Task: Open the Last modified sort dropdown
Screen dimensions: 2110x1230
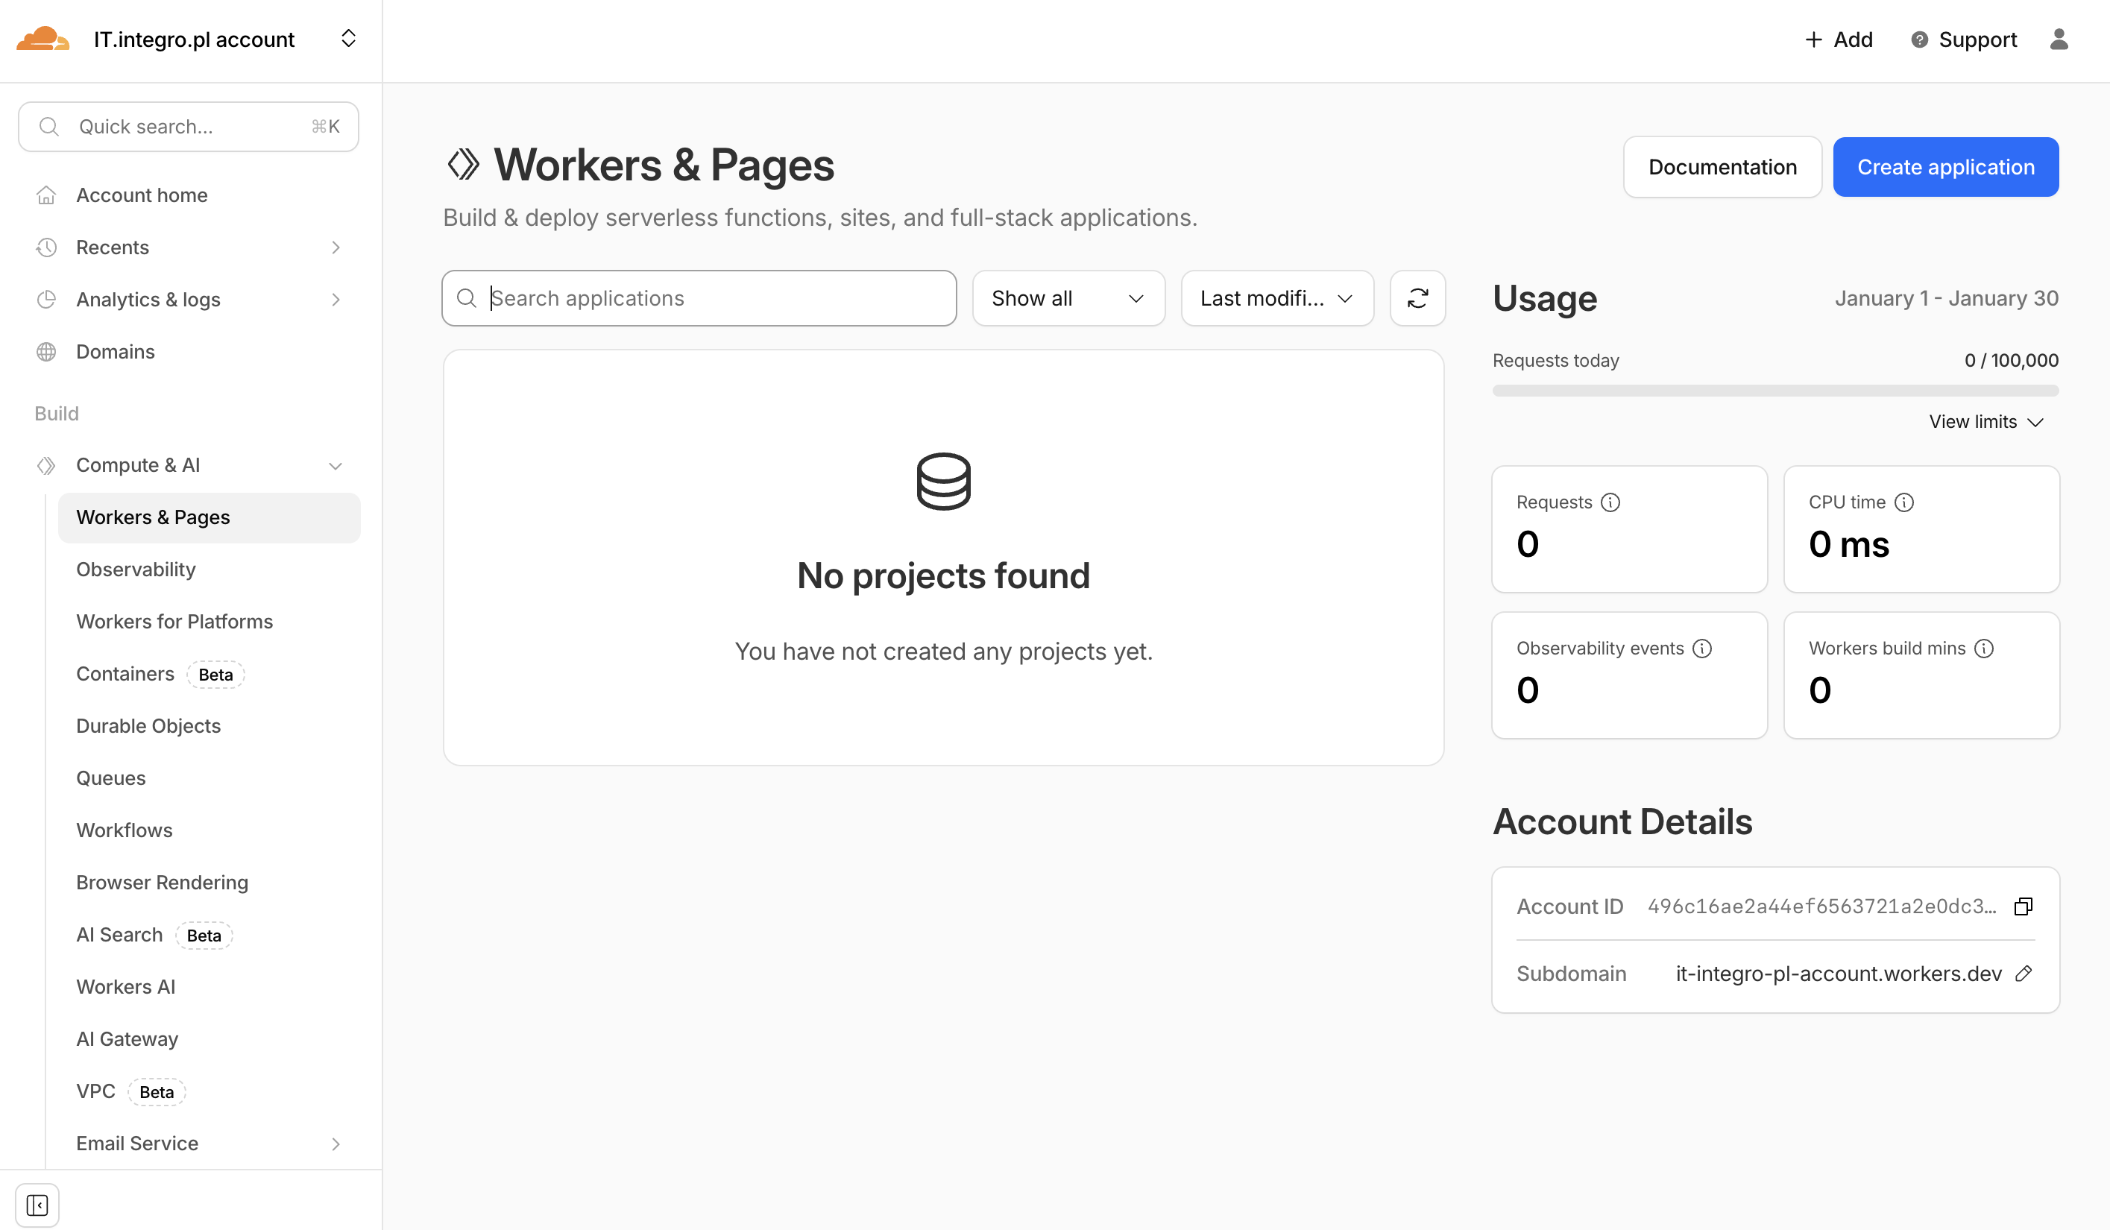Action: tap(1276, 298)
